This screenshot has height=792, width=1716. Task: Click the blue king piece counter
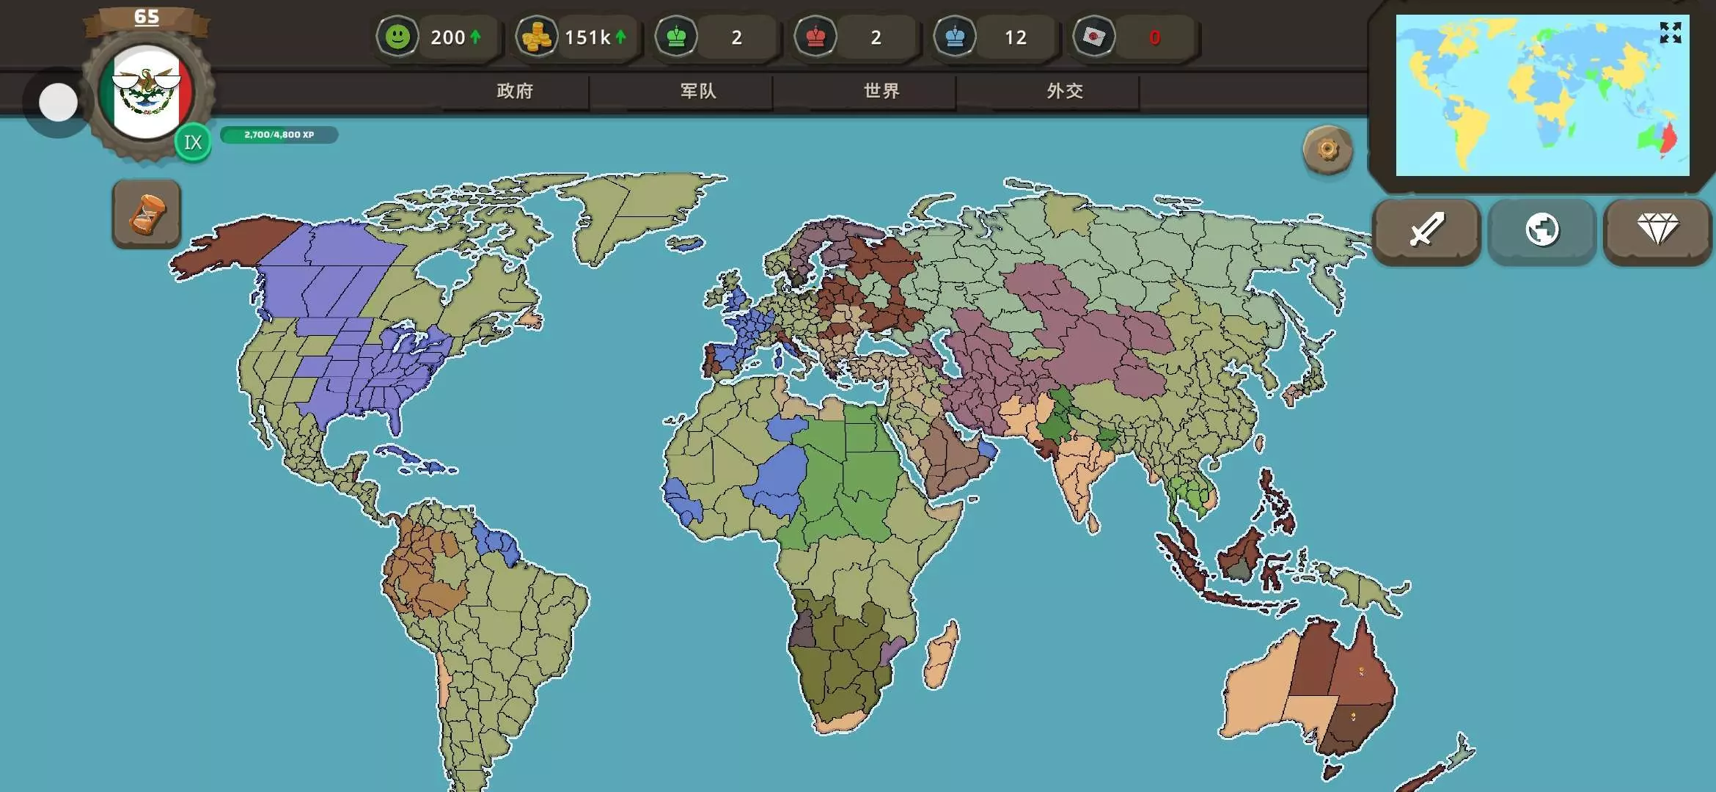pyautogui.click(x=955, y=37)
